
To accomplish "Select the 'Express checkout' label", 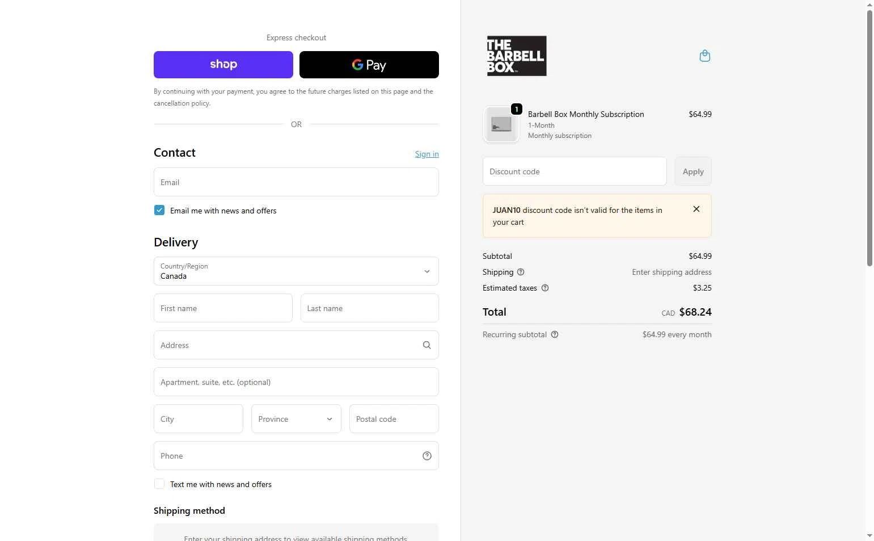I will point(296,37).
